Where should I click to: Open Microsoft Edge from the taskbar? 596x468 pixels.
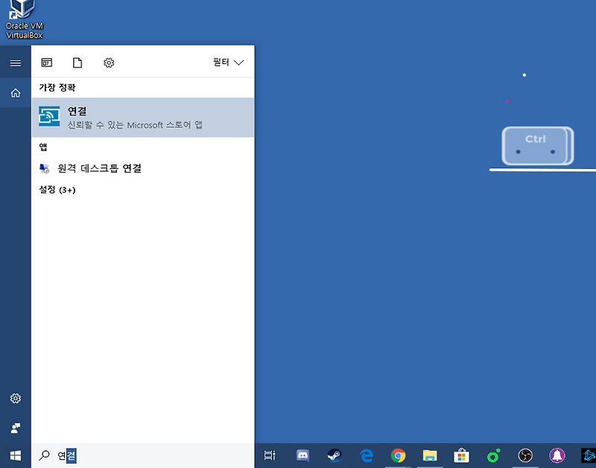[367, 455]
